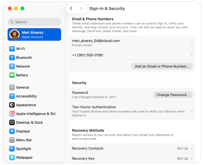Screen dimensions: 203x165
Task: Open the Appearance label in sidebar
Action: point(26,105)
